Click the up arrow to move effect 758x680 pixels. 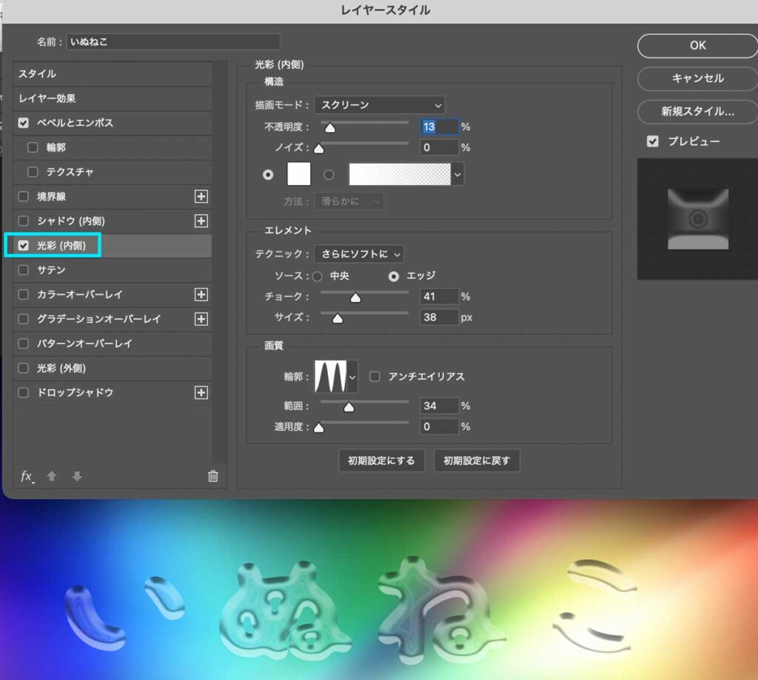pos(51,477)
